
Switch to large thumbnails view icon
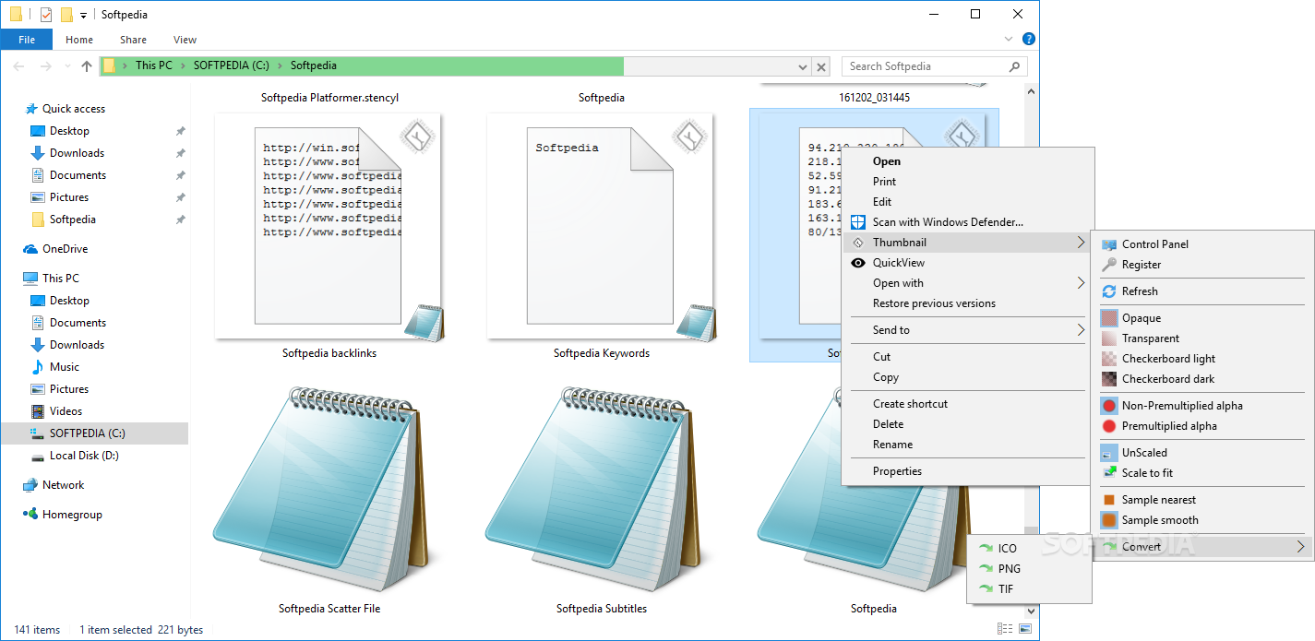pyautogui.click(x=1025, y=629)
